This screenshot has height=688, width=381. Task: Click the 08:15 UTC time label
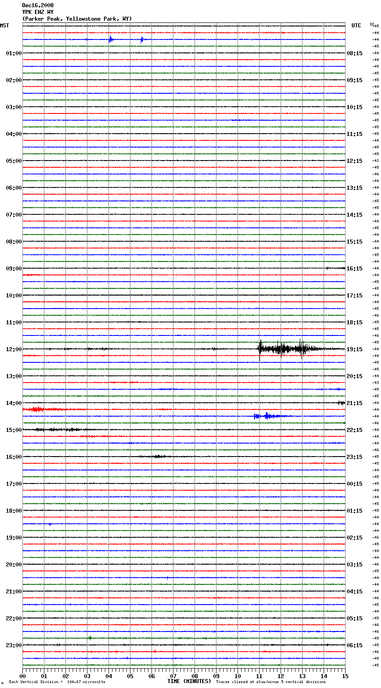[355, 53]
